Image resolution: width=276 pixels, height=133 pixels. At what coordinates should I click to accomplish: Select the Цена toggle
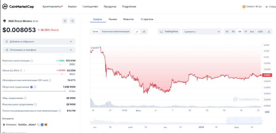click(x=96, y=32)
